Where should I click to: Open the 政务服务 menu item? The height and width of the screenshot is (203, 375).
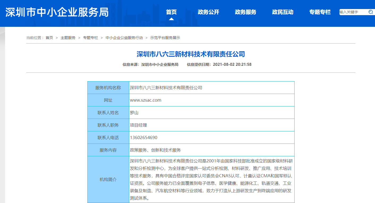point(246,12)
